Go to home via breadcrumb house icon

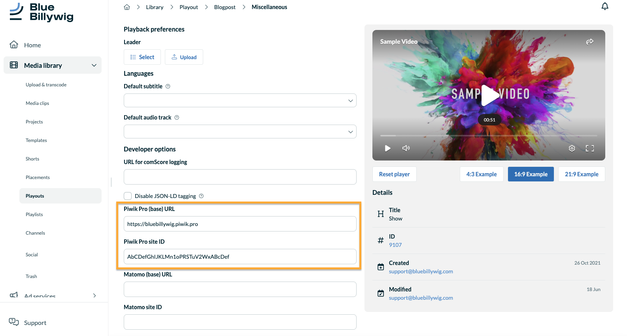pos(127,7)
